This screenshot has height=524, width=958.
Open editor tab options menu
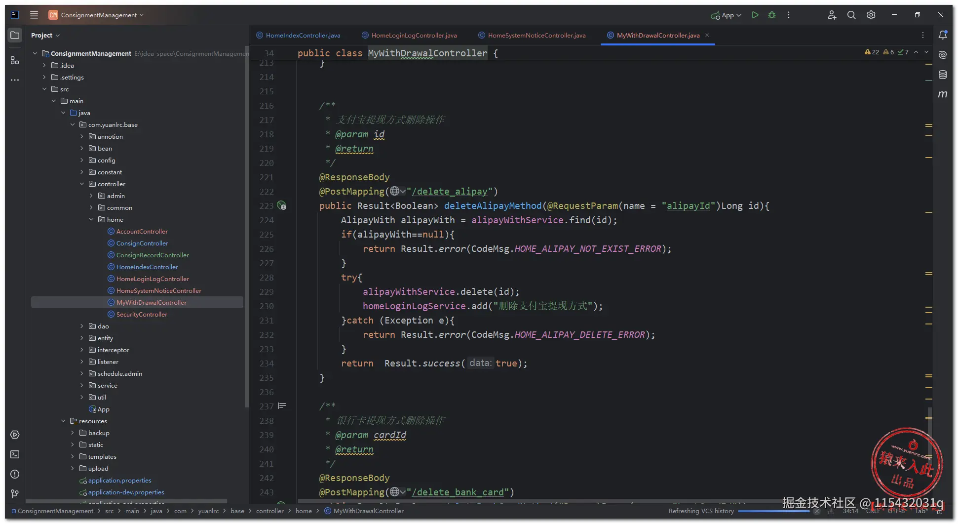923,35
